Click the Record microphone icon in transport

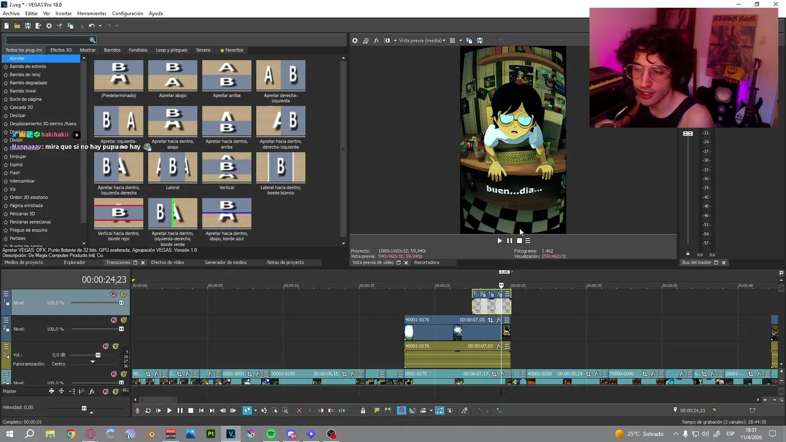click(x=138, y=411)
